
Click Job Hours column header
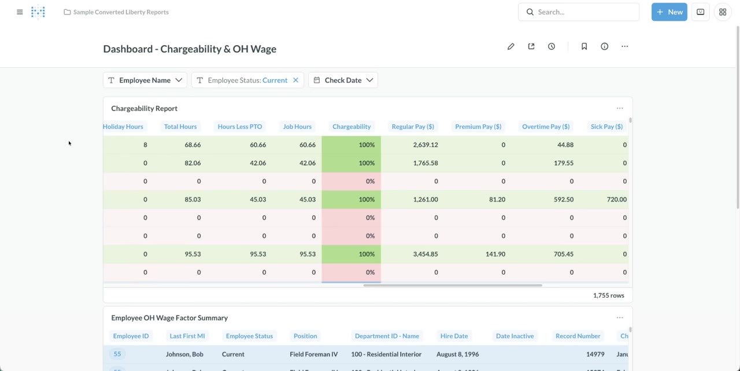pyautogui.click(x=297, y=127)
